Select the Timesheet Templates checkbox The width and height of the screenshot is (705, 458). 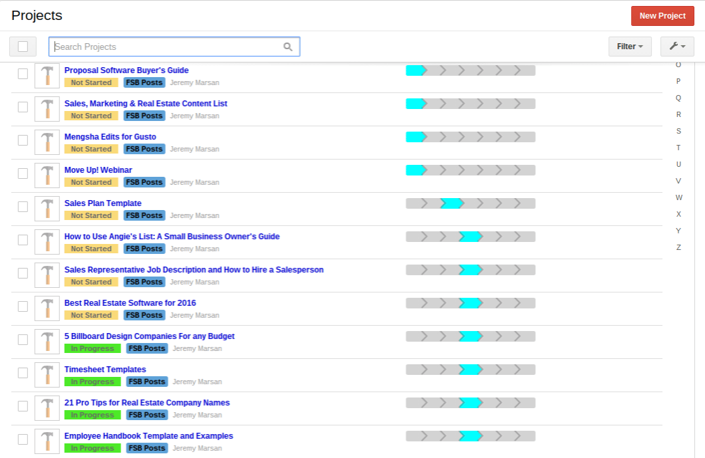[x=23, y=373]
